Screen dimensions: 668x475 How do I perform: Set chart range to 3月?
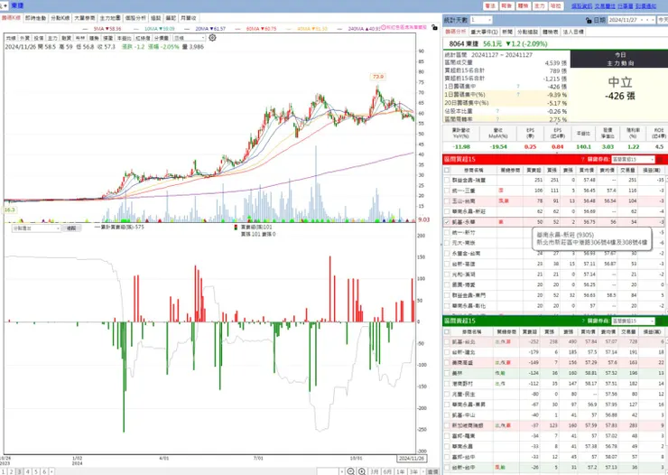pos(375,471)
